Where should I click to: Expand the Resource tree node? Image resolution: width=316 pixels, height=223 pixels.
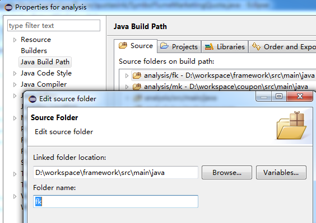point(15,40)
